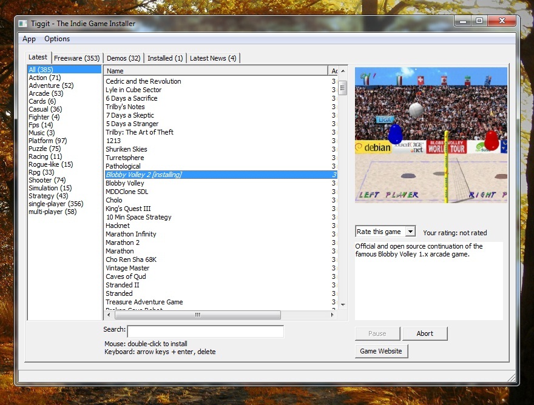Select MDDClone SDL game row

[221, 192]
